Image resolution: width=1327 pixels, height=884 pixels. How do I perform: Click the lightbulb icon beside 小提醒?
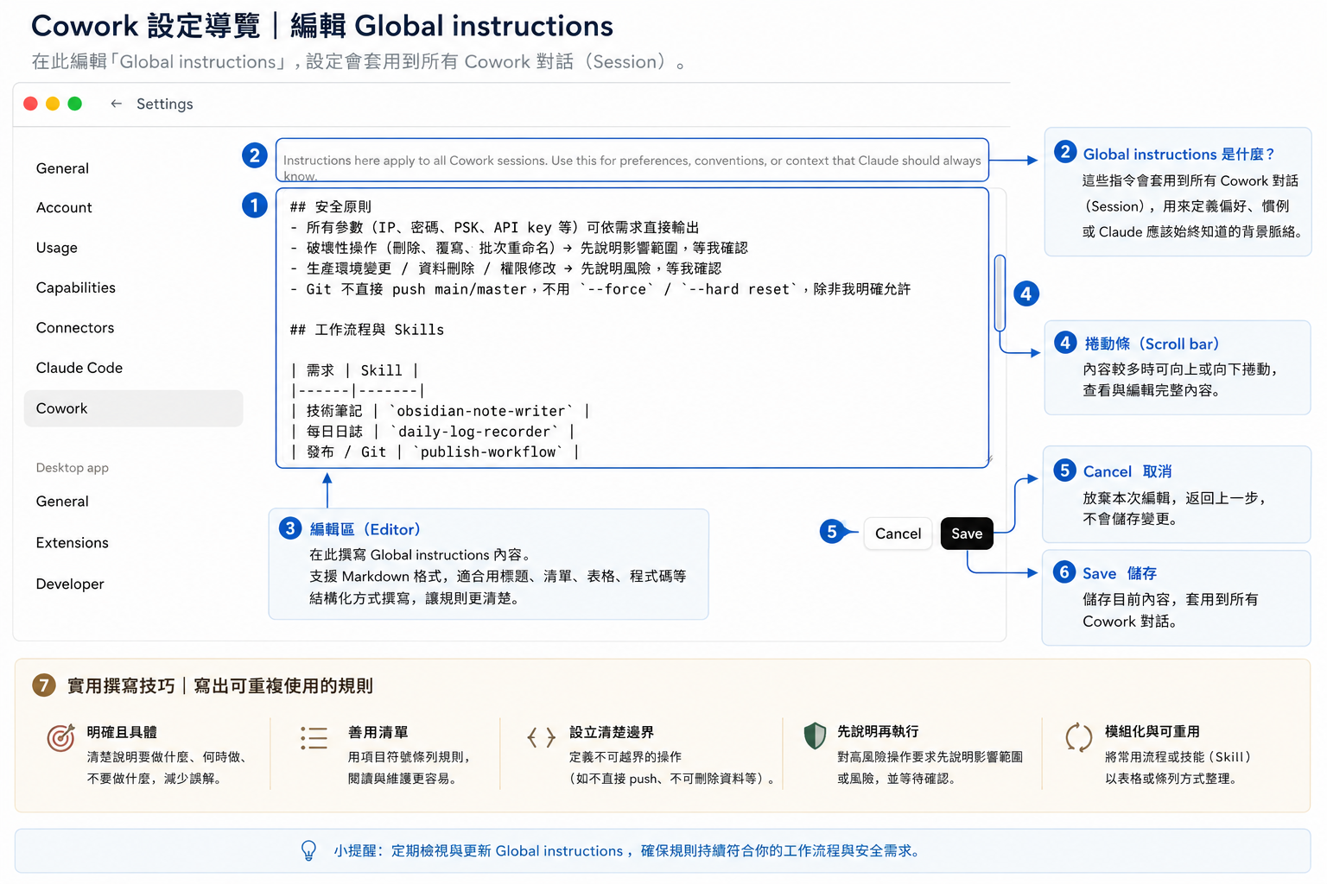[308, 850]
